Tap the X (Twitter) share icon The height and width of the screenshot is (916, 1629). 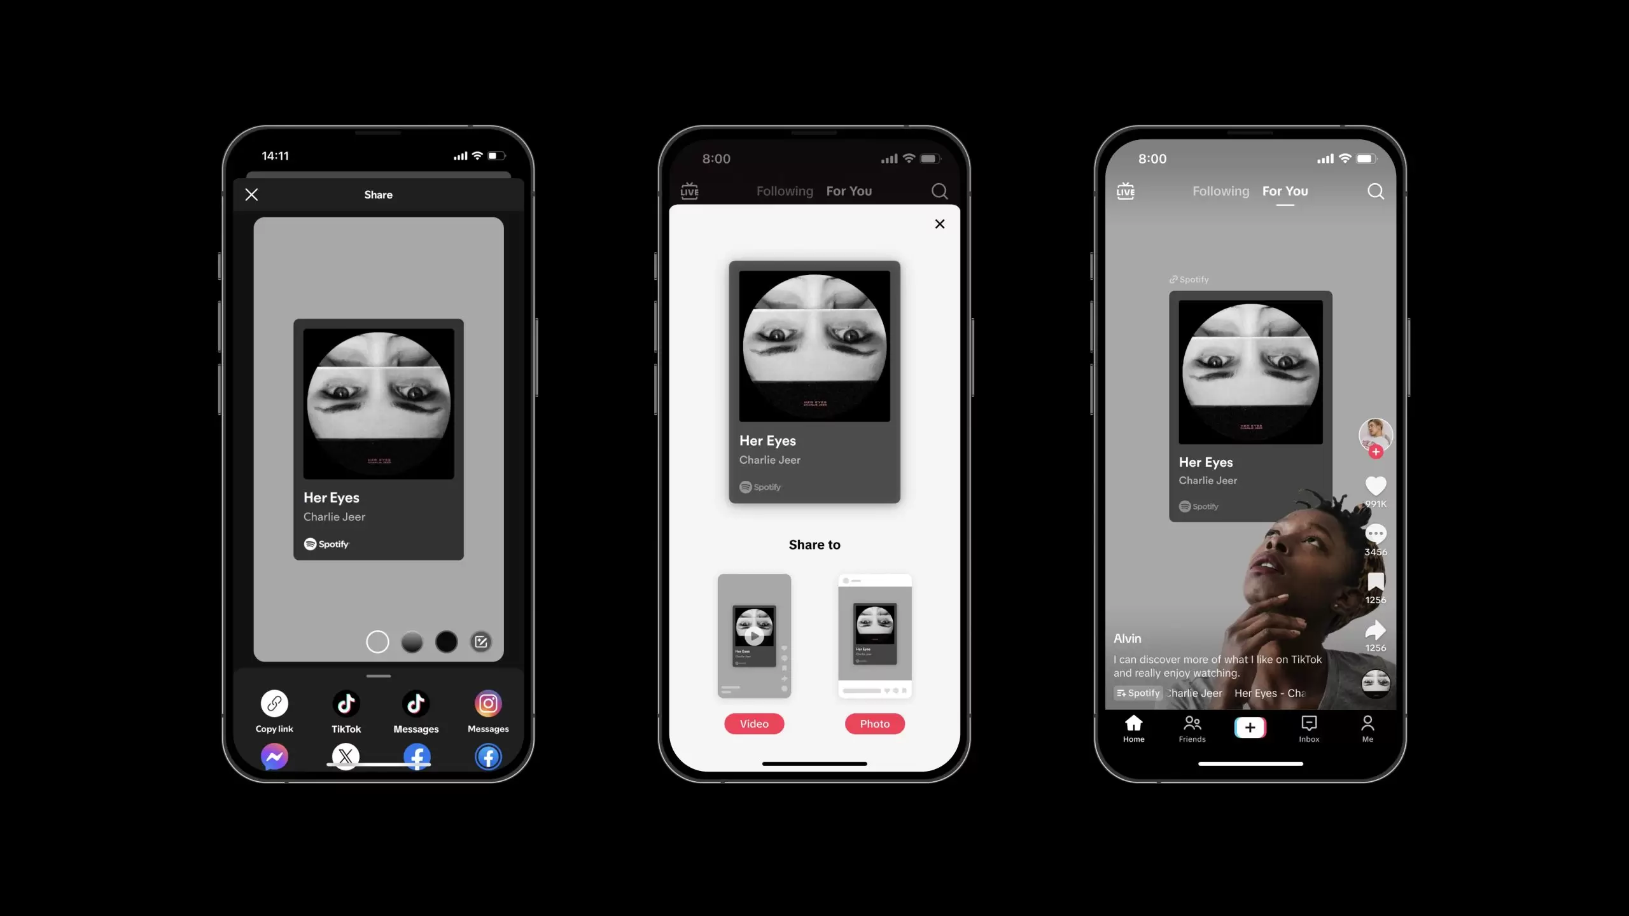pos(346,756)
